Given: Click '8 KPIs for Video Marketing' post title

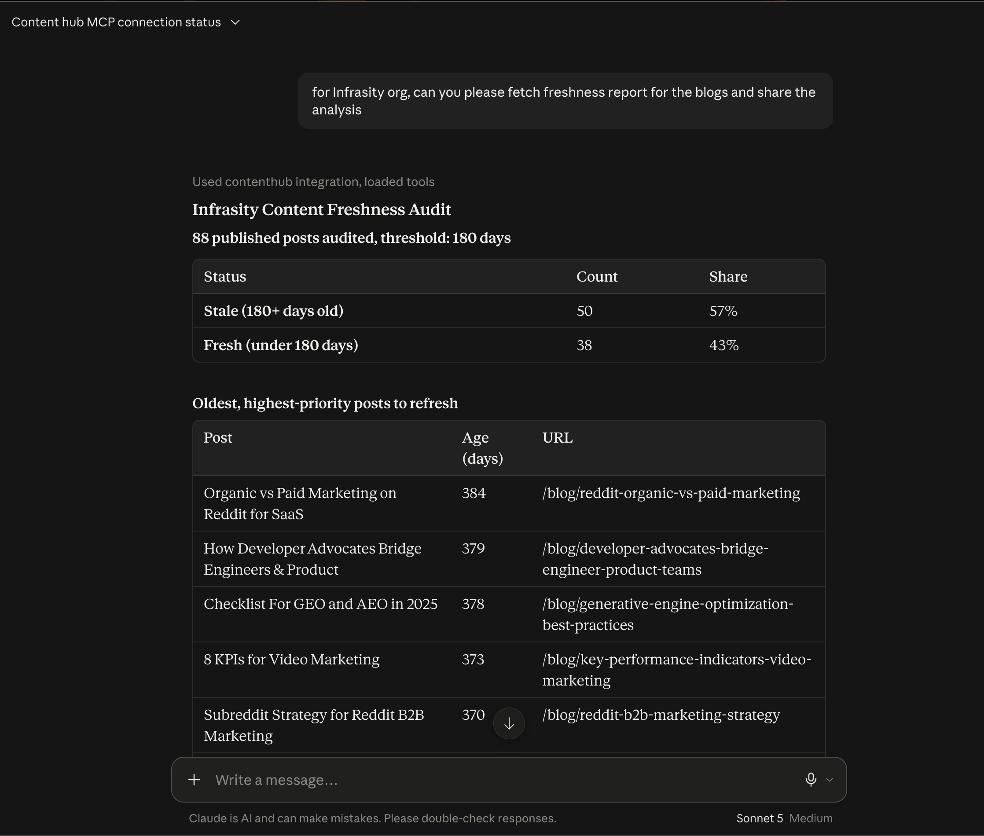Looking at the screenshot, I should pyautogui.click(x=291, y=660).
